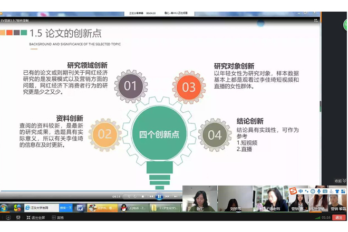This screenshot has height=232, width=348.
Task: Select video thumbnail of 刘梦玮
Action: tap(235, 198)
